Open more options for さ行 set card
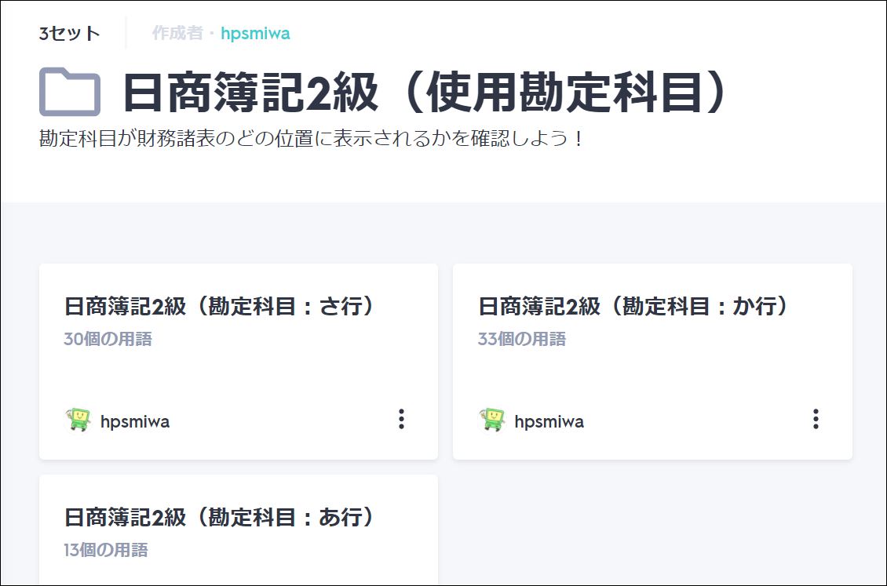 pyautogui.click(x=401, y=419)
